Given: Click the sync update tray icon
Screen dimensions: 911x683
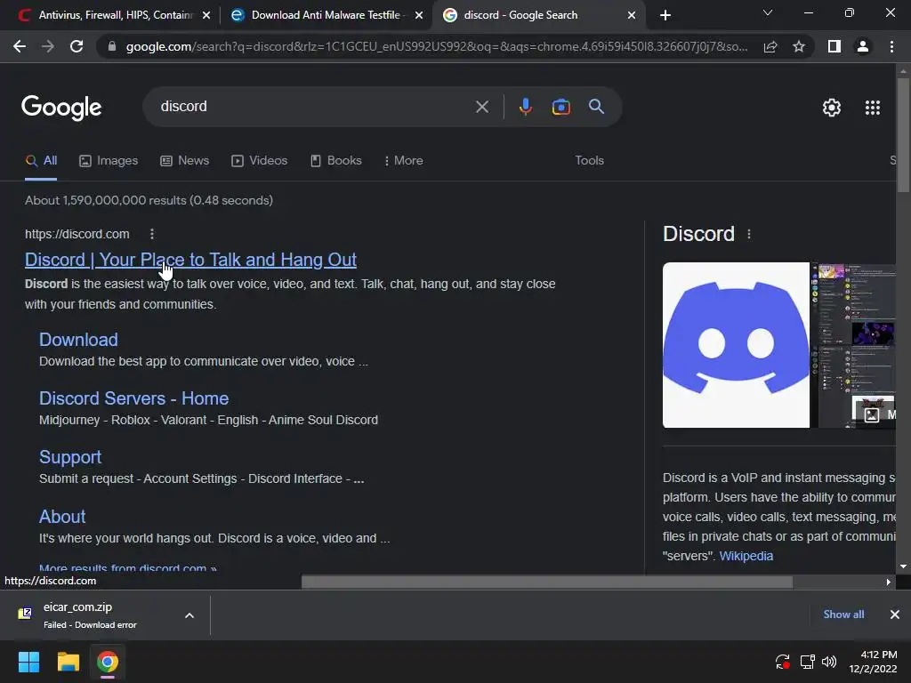Looking at the screenshot, I should [783, 662].
